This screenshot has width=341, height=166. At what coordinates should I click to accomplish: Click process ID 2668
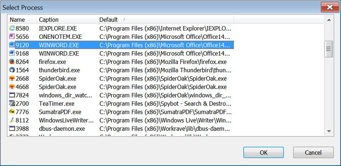22,79
